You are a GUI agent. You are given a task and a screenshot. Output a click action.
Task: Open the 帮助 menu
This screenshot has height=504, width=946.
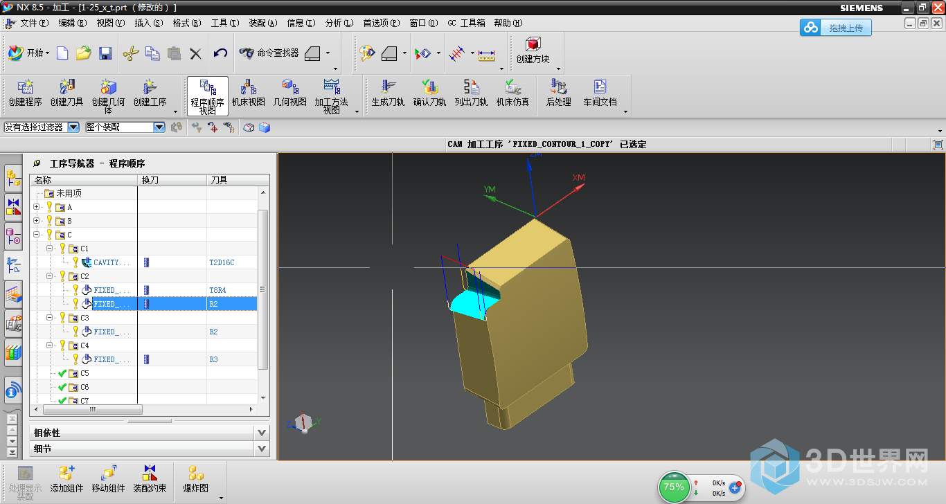[507, 23]
